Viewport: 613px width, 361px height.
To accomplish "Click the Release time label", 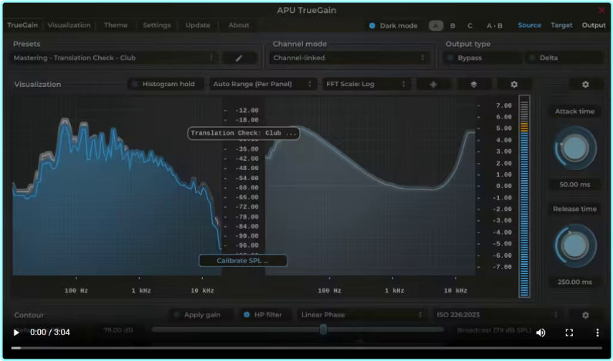I will tap(574, 209).
